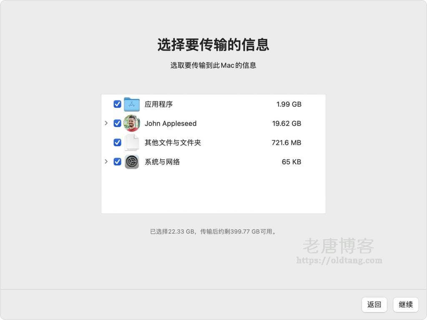Highlight the 其他文件与文件夹 label

pos(173,142)
